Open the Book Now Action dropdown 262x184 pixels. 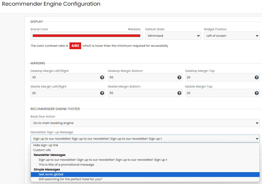(145, 123)
